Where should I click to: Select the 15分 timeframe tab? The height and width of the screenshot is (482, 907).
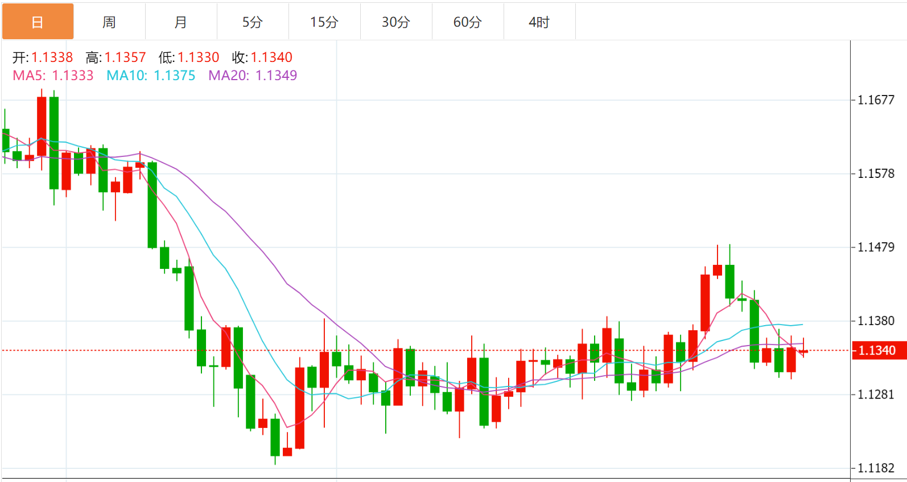[x=324, y=22]
